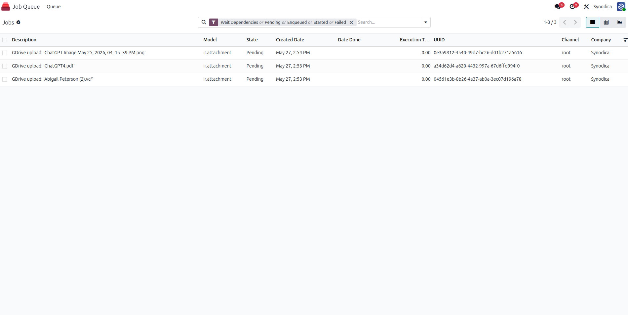Click root channel in ChatGPT Image row
628x315 pixels.
click(x=566, y=53)
